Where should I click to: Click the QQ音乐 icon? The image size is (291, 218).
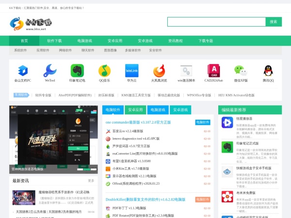click(x=104, y=71)
